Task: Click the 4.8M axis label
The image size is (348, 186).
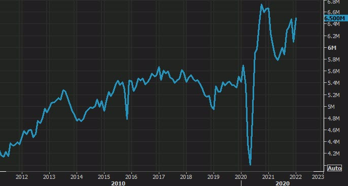Action: [x=333, y=118]
